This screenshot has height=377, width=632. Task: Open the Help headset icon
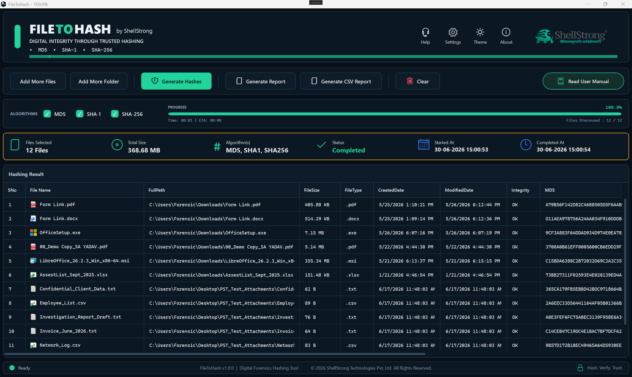(425, 32)
